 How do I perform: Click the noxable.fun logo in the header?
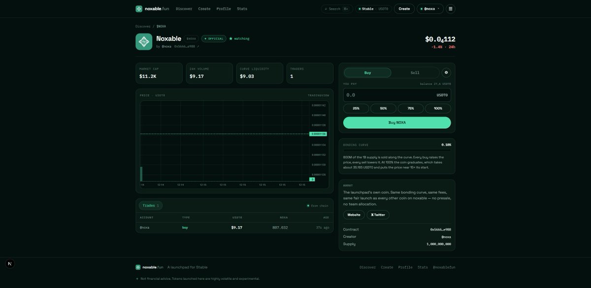152,9
